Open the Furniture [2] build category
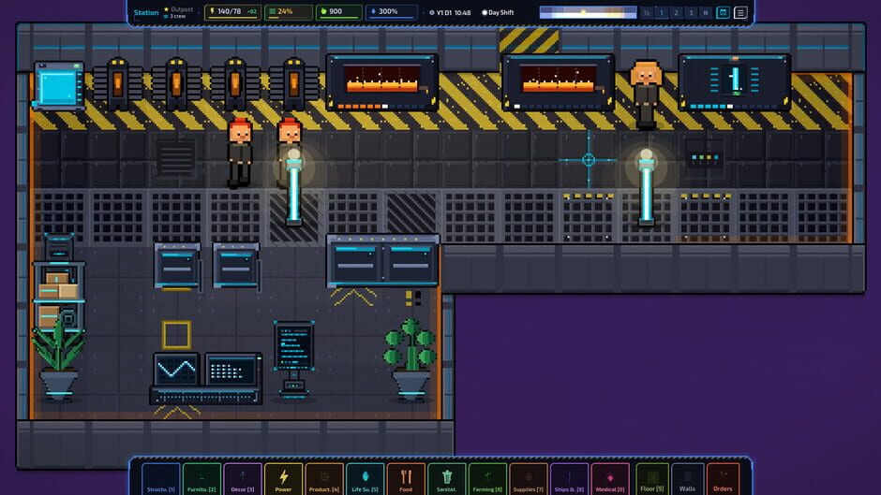881x495 pixels. coord(202,479)
